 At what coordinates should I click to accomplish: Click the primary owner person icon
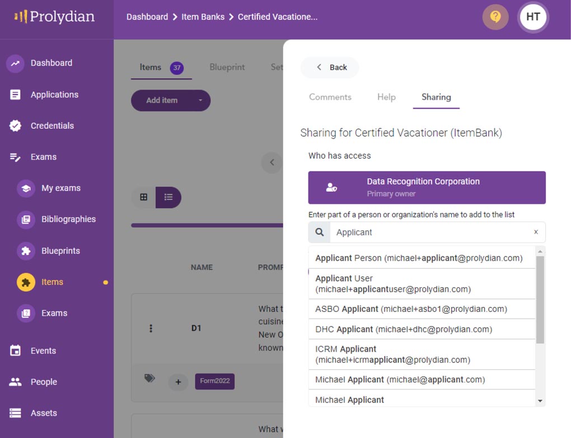click(331, 188)
